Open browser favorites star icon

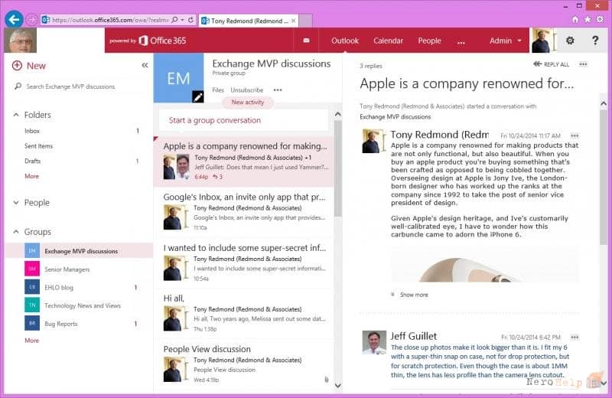588,19
